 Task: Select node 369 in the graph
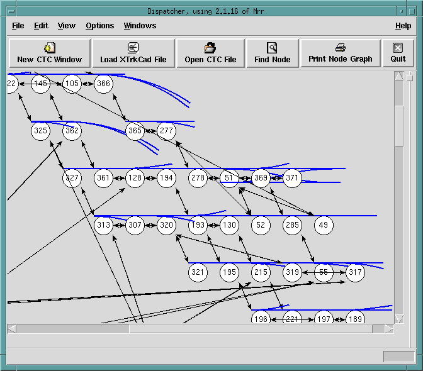261,178
